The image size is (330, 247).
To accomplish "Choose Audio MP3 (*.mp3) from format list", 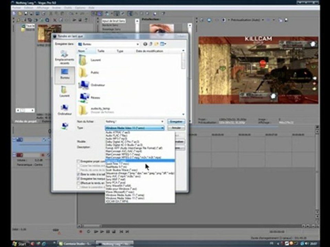I will pos(116,139).
